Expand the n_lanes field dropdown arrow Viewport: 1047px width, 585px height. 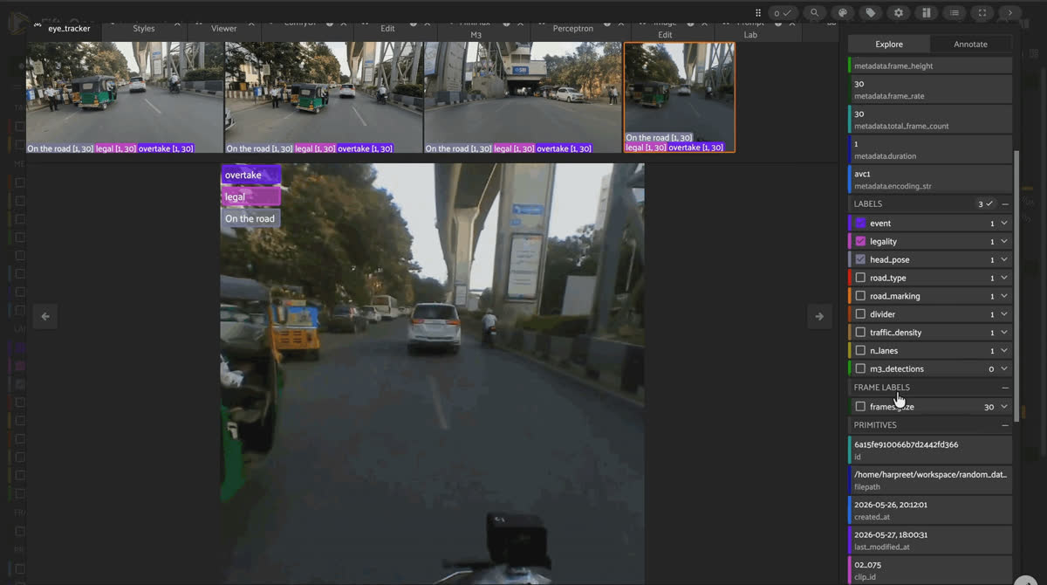pyautogui.click(x=1004, y=351)
